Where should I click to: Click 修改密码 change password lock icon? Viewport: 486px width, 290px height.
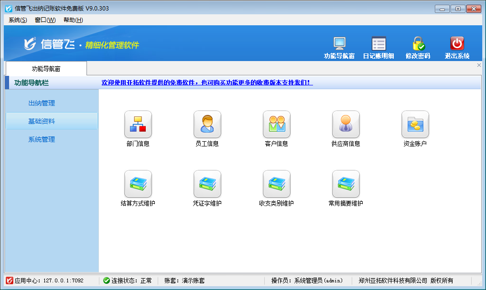tap(418, 44)
